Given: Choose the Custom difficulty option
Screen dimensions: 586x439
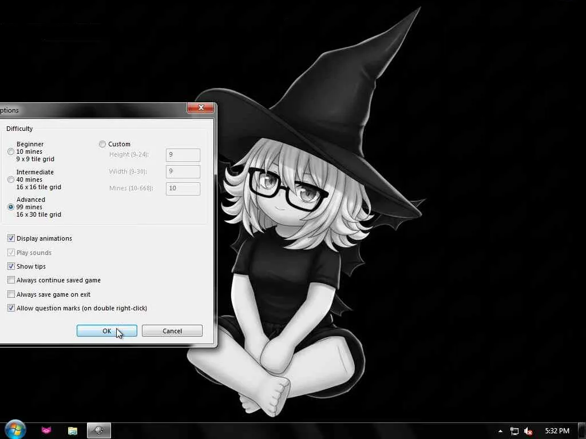Looking at the screenshot, I should (102, 144).
